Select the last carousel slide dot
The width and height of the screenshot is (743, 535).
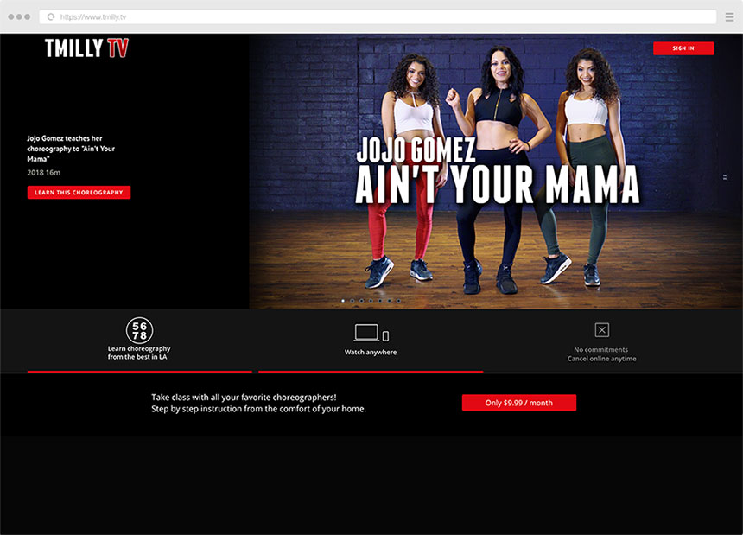(x=399, y=301)
